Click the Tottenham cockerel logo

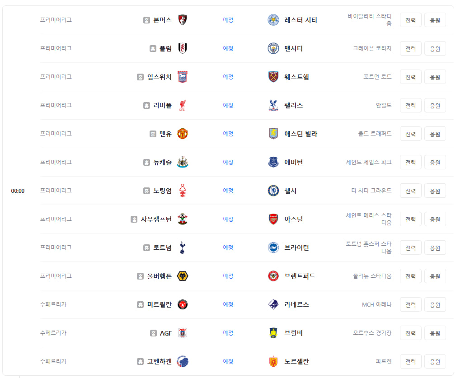(182, 248)
